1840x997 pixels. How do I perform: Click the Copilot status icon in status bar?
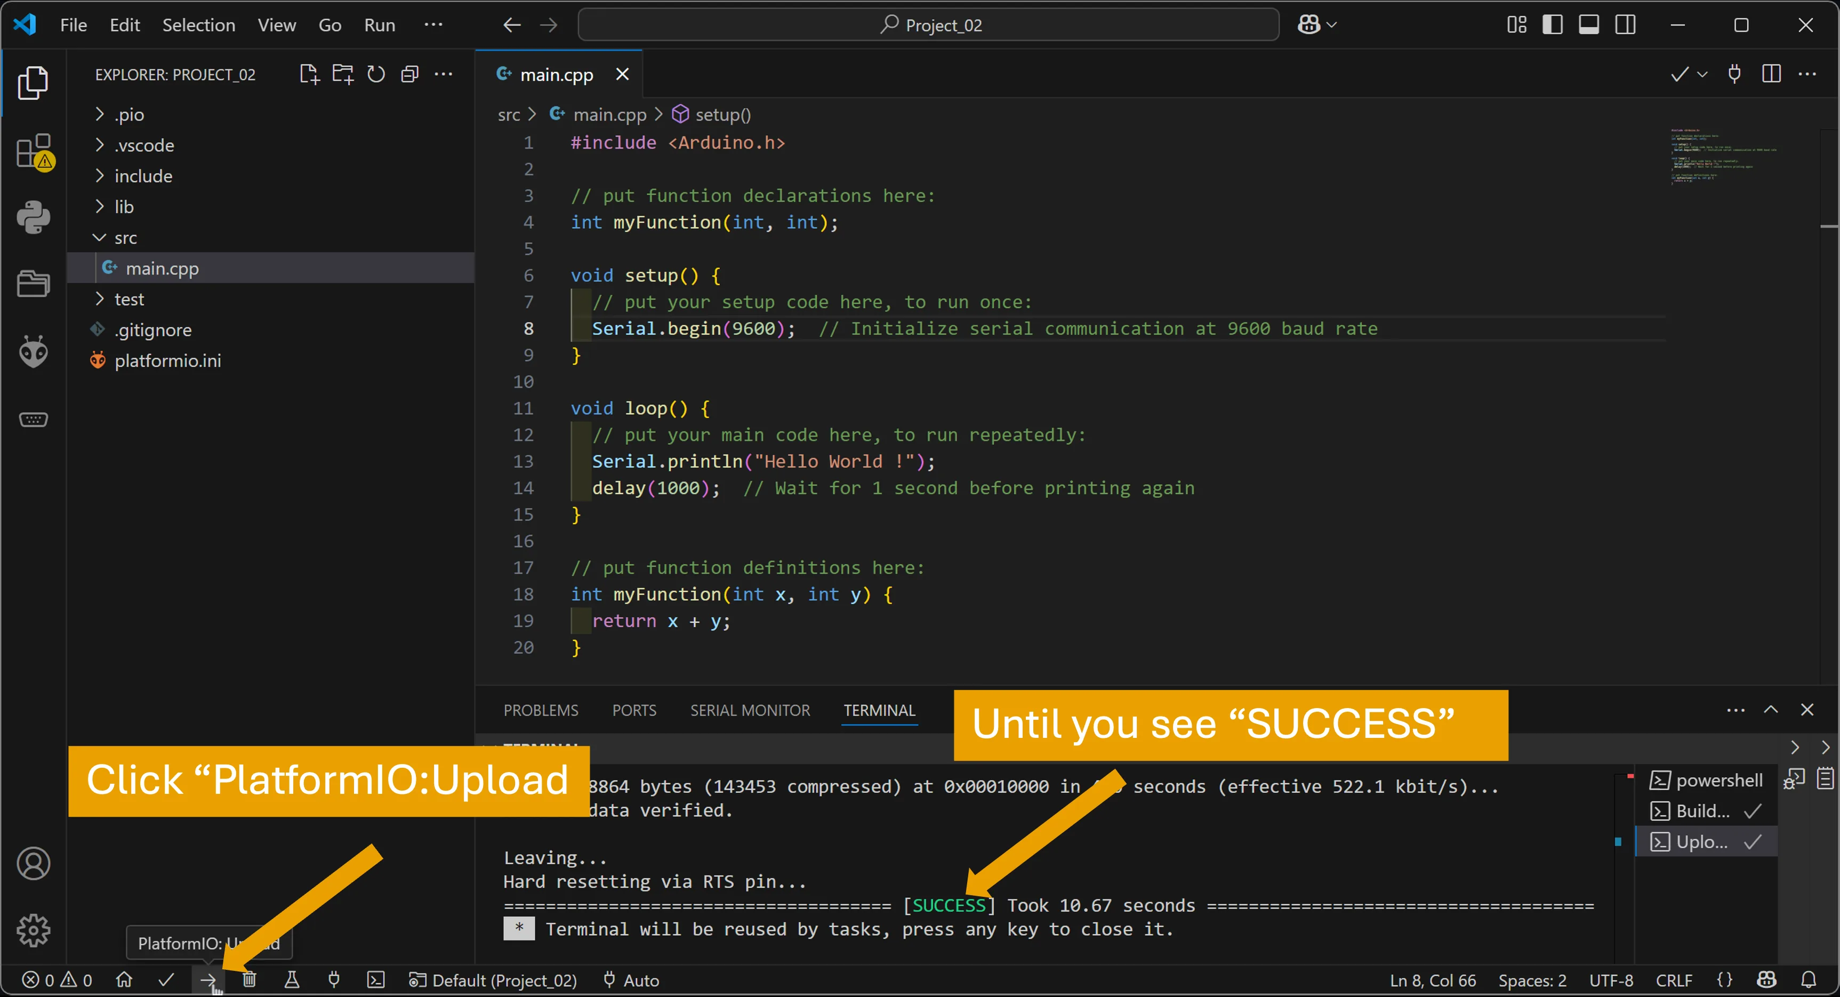tap(1766, 980)
